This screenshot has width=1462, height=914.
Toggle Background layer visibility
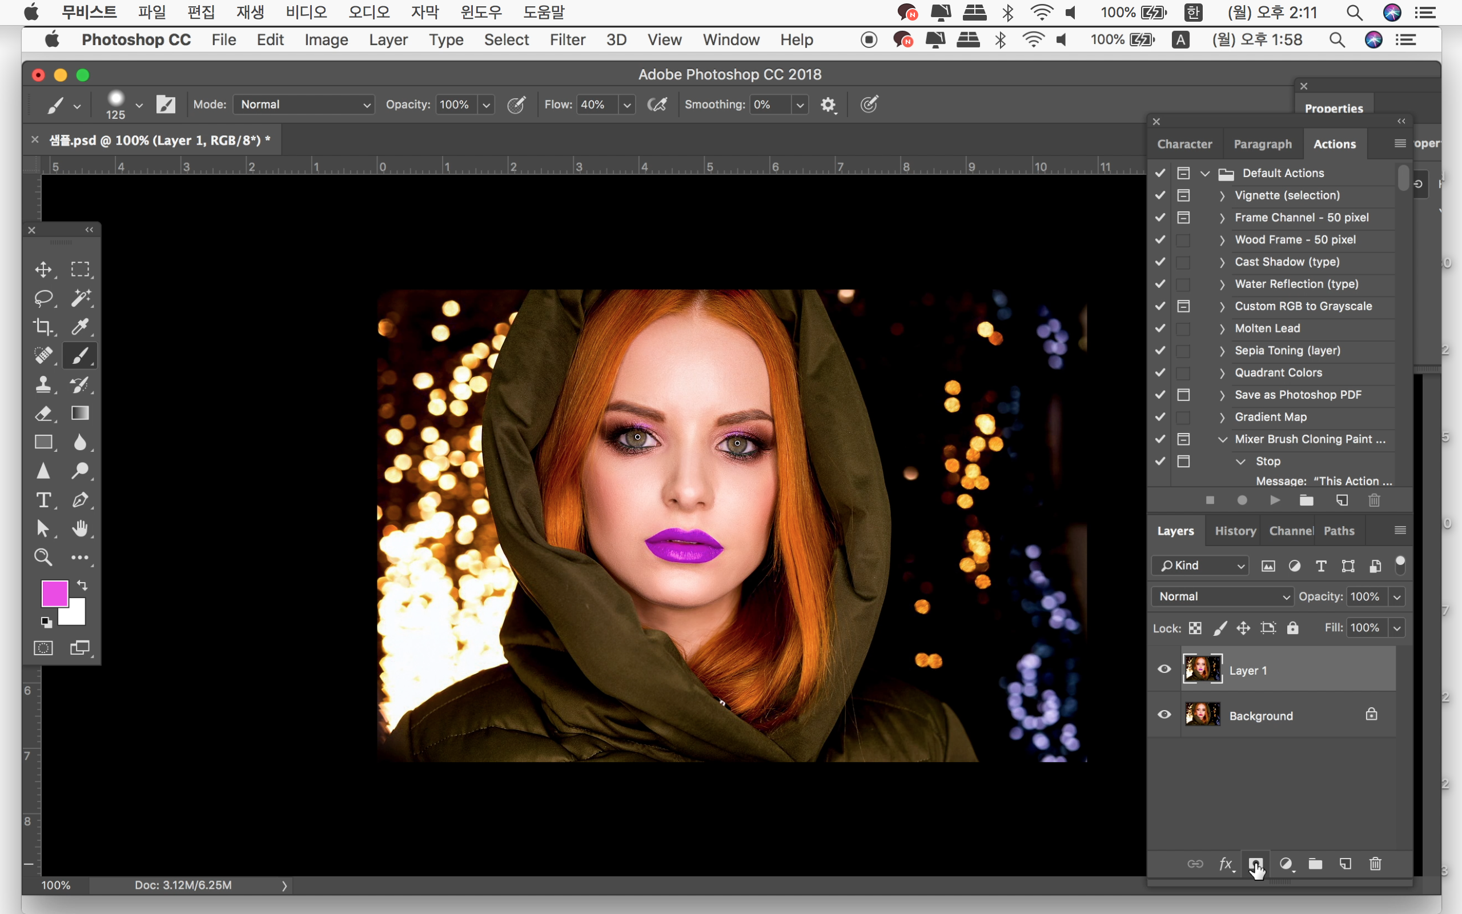pyautogui.click(x=1164, y=715)
